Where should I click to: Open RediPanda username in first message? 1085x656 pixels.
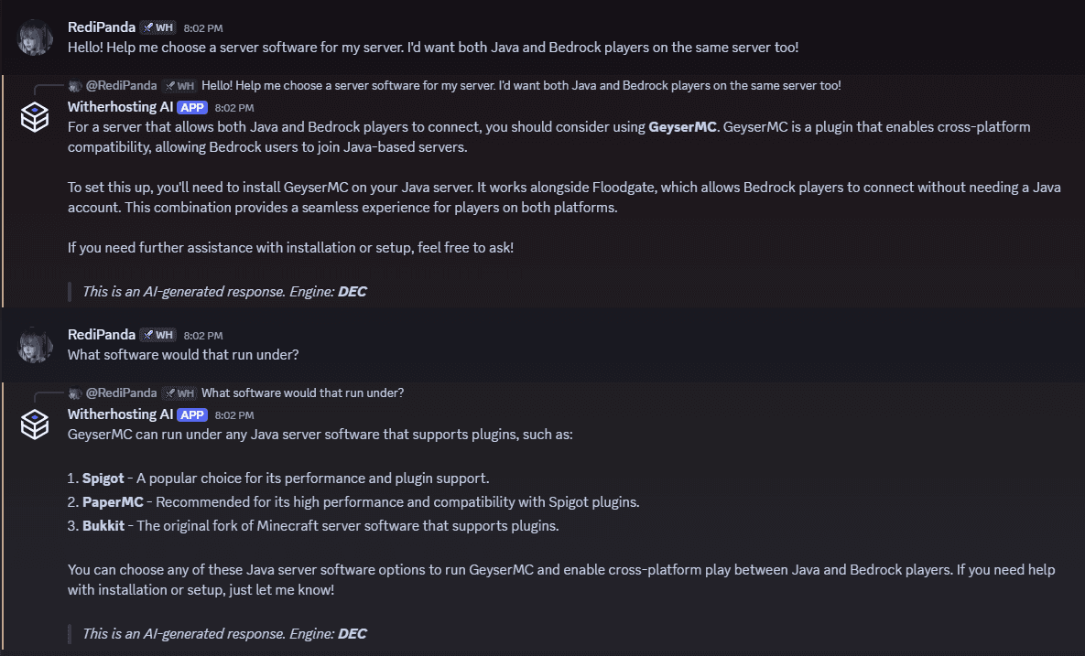coord(102,27)
